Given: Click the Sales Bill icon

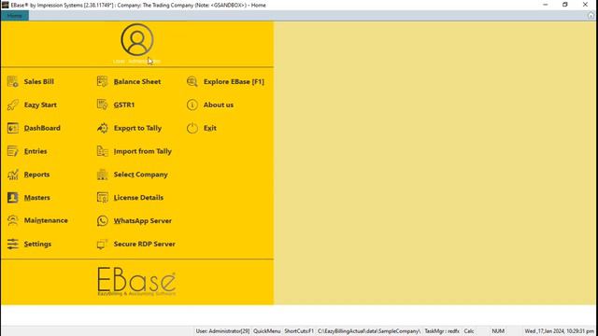Looking at the screenshot, I should [x=12, y=81].
